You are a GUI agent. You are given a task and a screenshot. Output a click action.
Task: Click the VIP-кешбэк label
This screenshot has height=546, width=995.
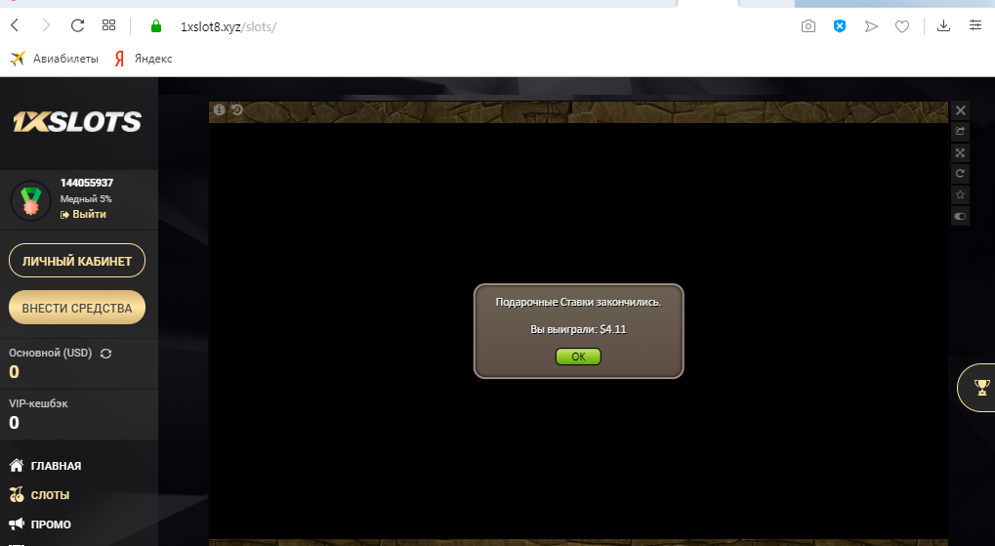click(38, 403)
